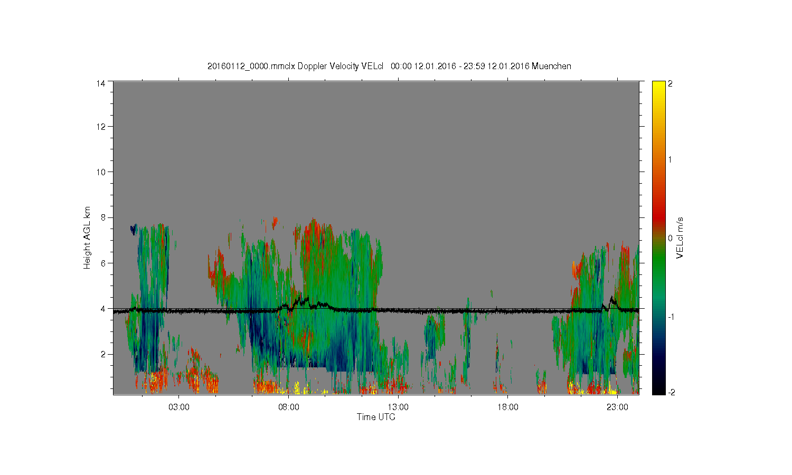Viewport: 792px width, 475px height.
Task: Click the 13:00 time tick label
Action: (x=398, y=407)
